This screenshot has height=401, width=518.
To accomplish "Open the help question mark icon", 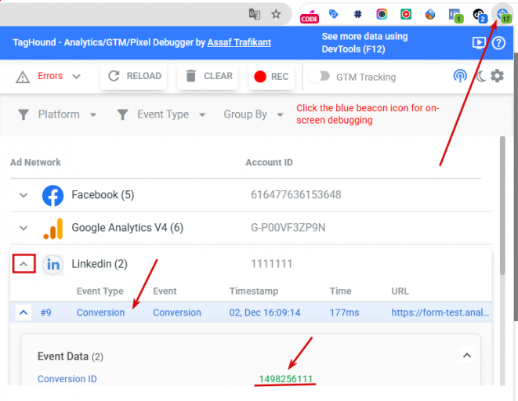I will pyautogui.click(x=498, y=42).
